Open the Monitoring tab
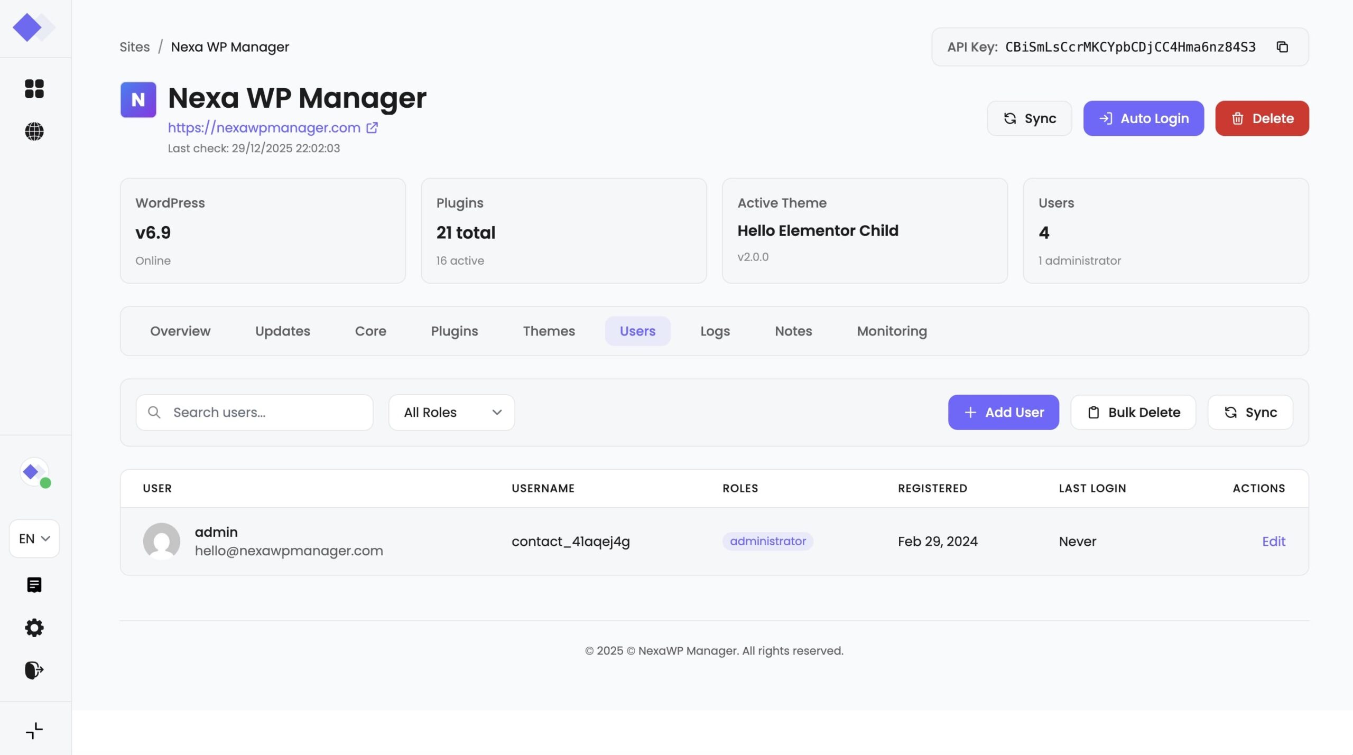This screenshot has width=1353, height=755. 892,331
